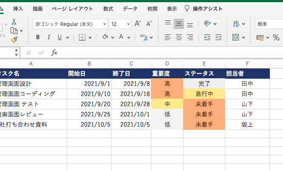Screen dimensions: 283x171
Task: Click the Cut scissors icon
Action: 14,21
